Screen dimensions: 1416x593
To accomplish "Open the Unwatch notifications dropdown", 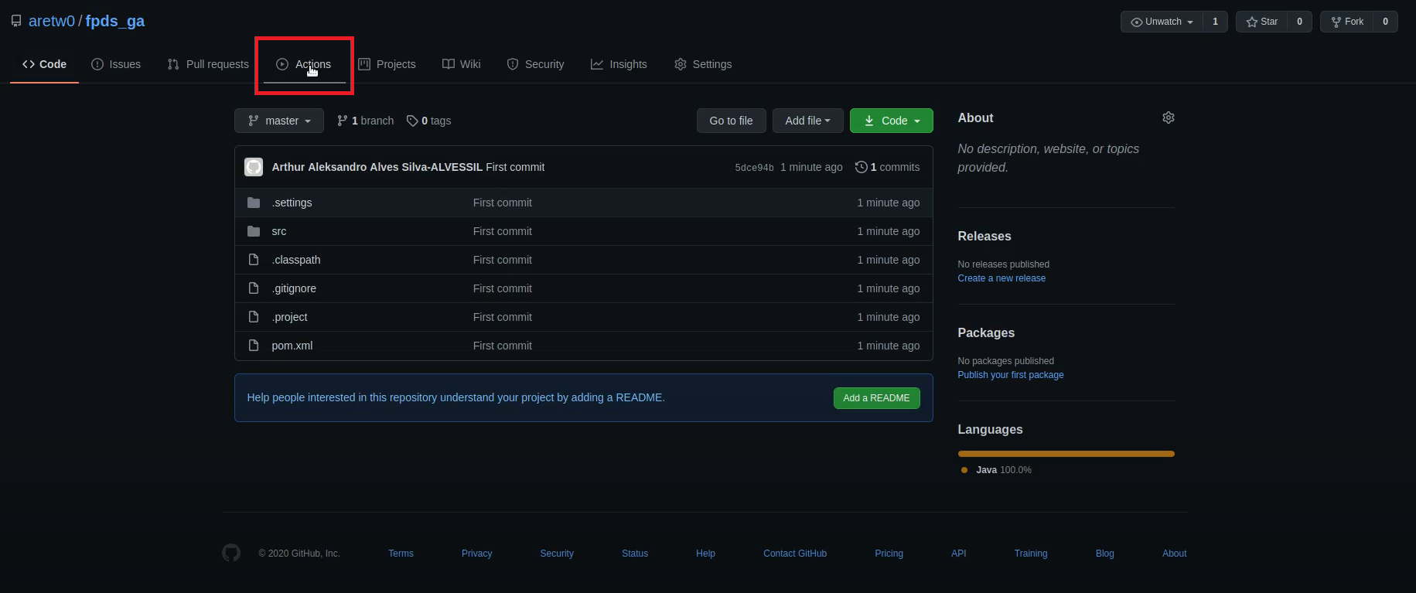I will [1162, 22].
